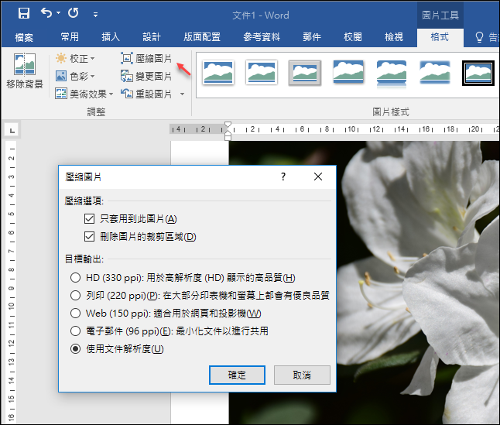Select 電子郵件 (96 ppi) radio option

75,331
